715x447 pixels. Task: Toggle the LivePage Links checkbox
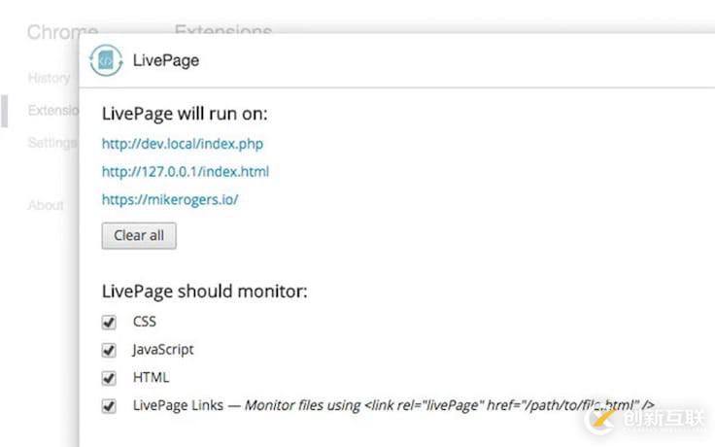point(109,406)
